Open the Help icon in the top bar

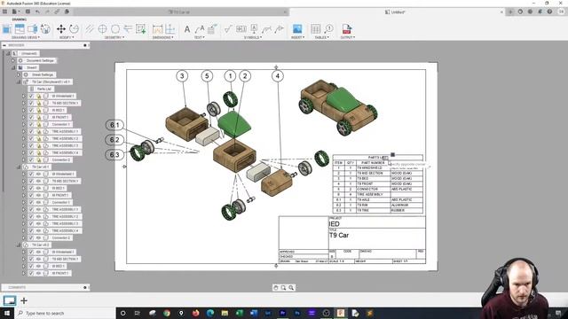(549, 12)
